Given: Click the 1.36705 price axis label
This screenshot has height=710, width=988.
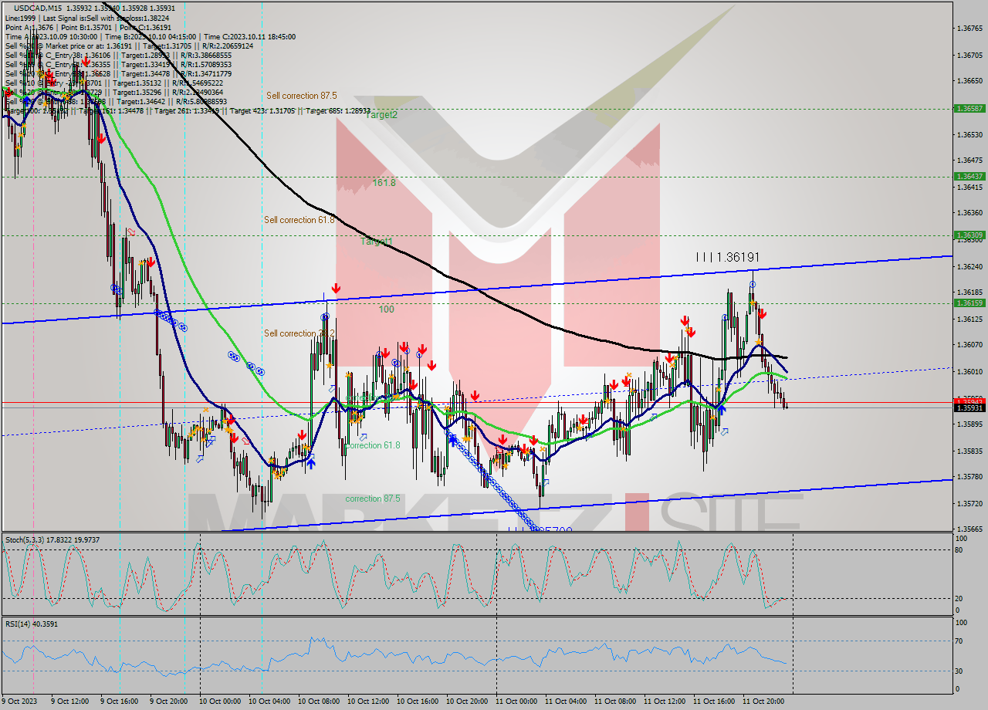Looking at the screenshot, I should [969, 55].
